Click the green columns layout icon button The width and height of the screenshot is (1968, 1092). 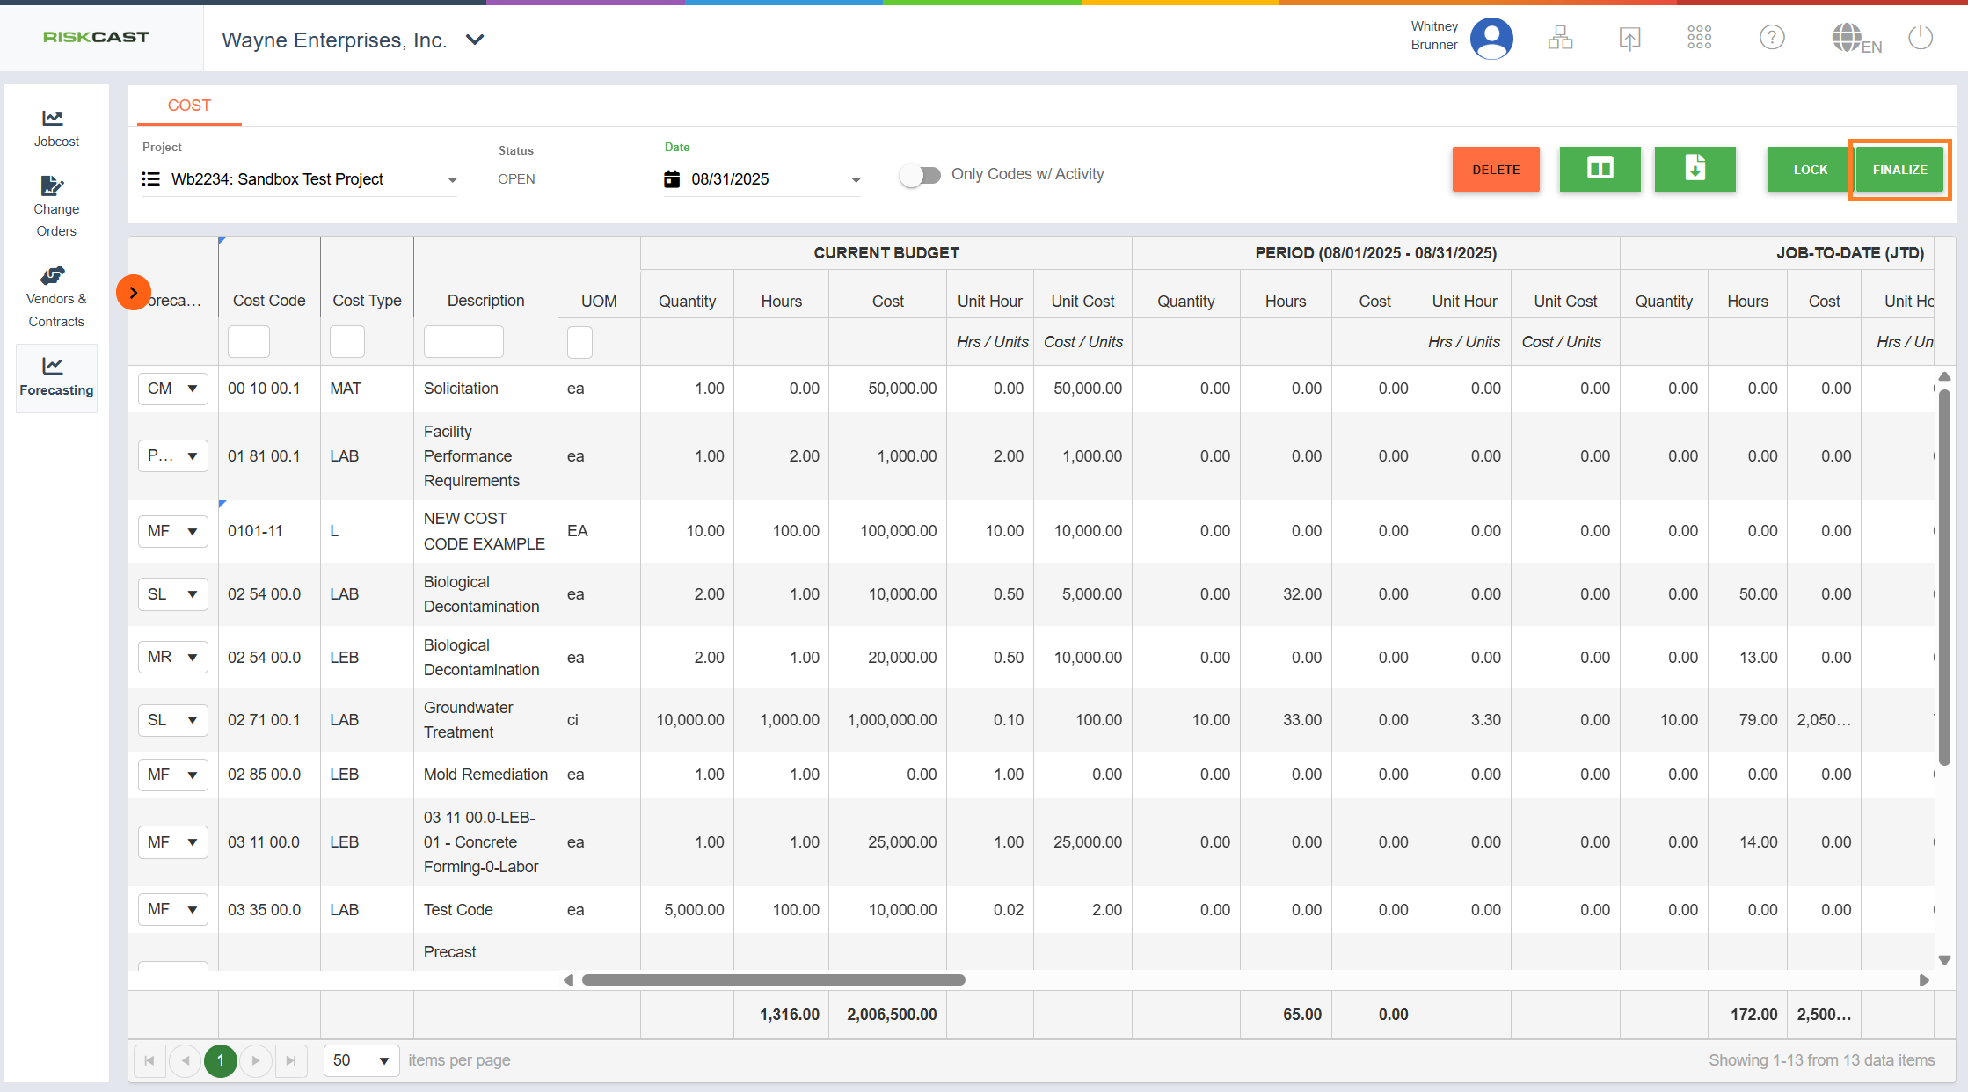coord(1600,169)
